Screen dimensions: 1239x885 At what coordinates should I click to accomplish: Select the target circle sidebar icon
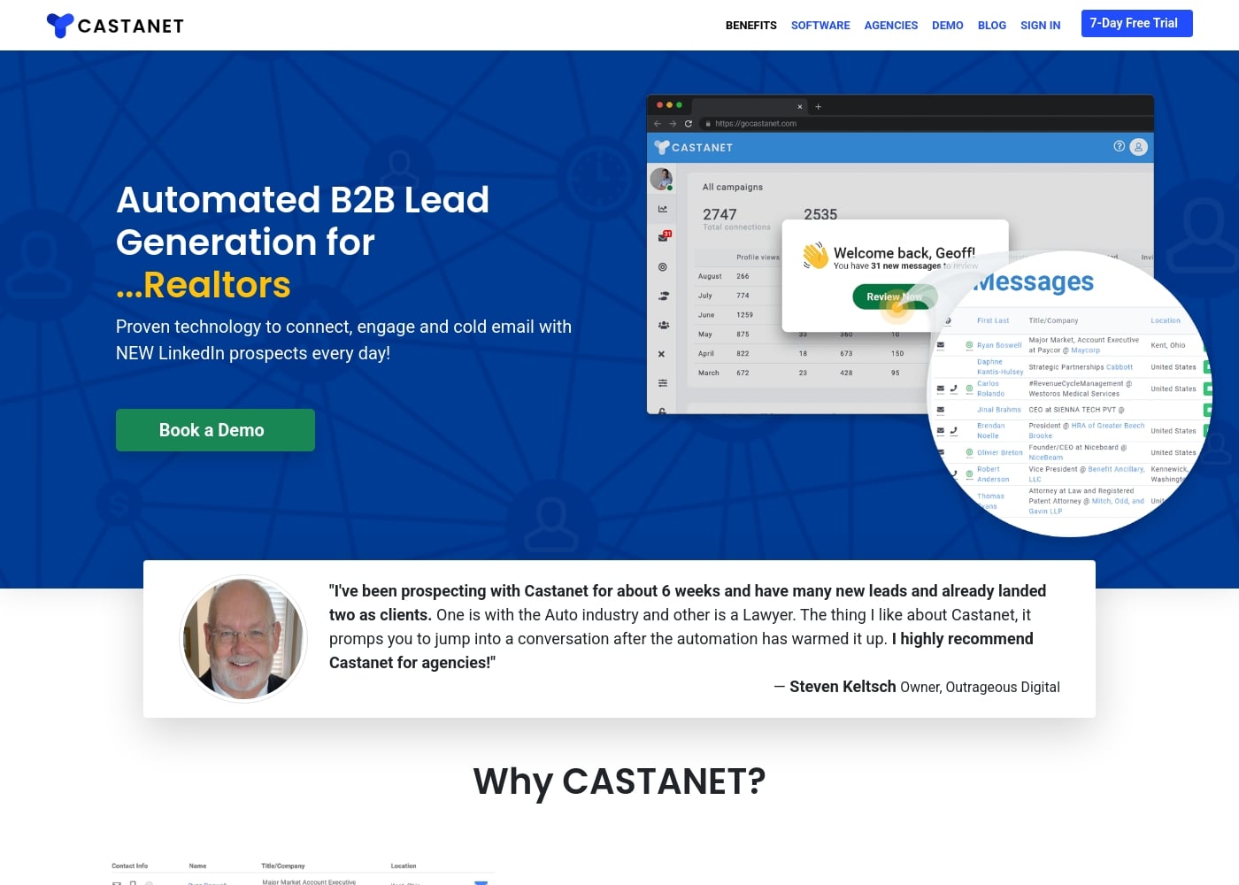pyautogui.click(x=663, y=266)
